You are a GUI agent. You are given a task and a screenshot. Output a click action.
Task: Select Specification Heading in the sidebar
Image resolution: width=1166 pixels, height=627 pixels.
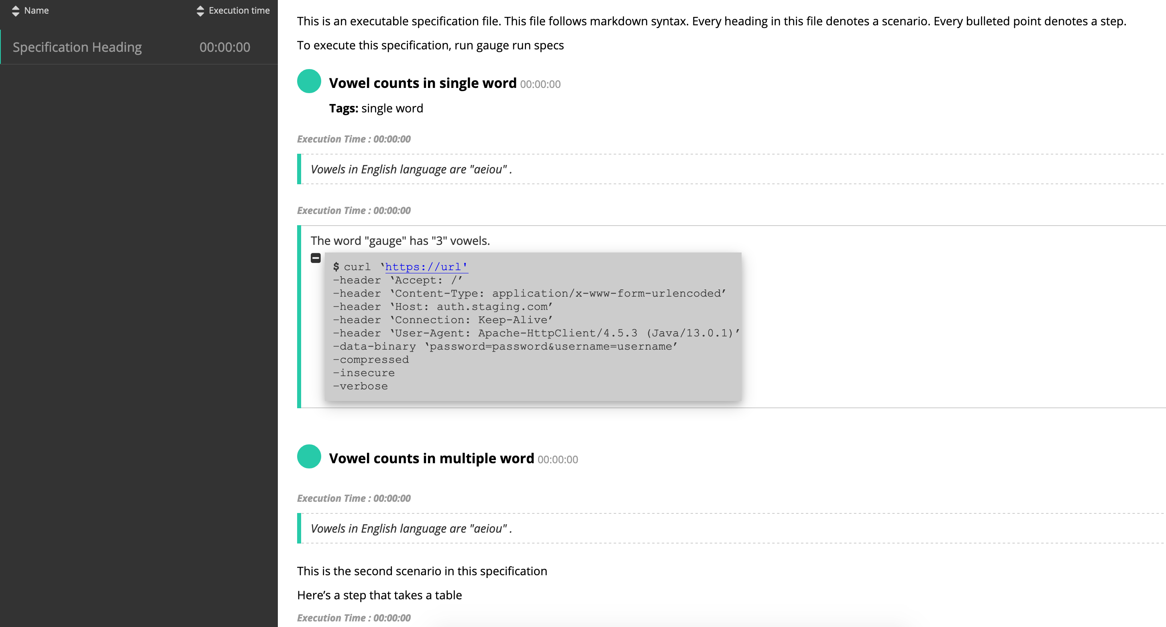click(x=77, y=47)
